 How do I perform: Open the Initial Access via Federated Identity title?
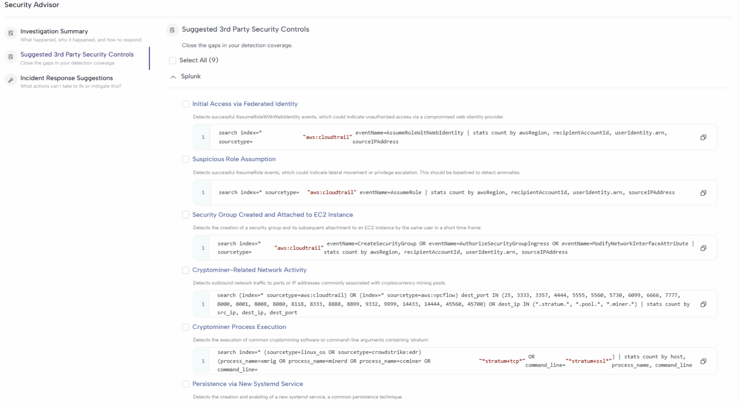coord(245,104)
